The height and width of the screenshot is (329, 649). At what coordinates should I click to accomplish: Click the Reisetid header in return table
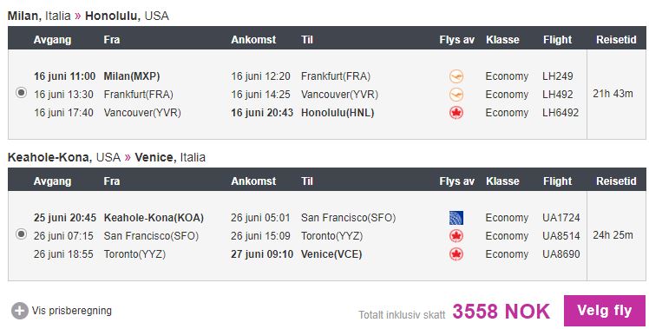[x=616, y=181]
